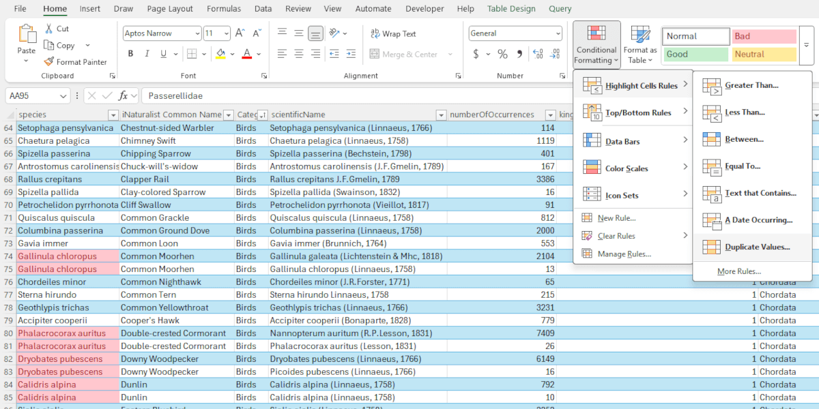Open the General number format dropdown

click(x=558, y=33)
